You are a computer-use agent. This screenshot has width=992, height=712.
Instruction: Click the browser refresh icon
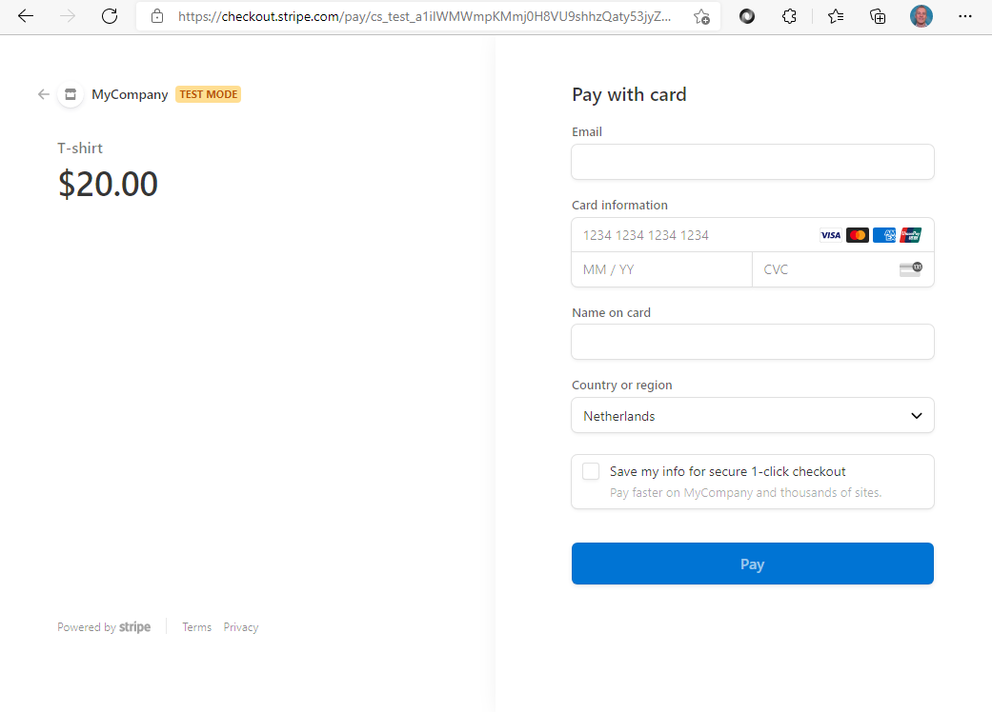coord(109,16)
